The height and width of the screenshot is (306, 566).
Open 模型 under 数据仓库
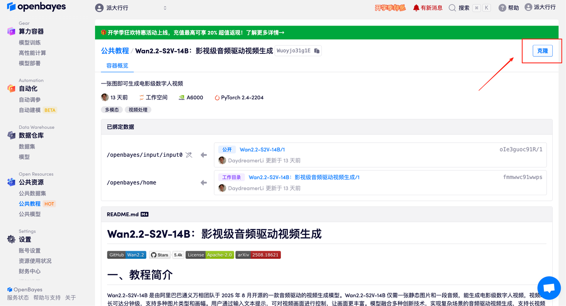(x=24, y=157)
